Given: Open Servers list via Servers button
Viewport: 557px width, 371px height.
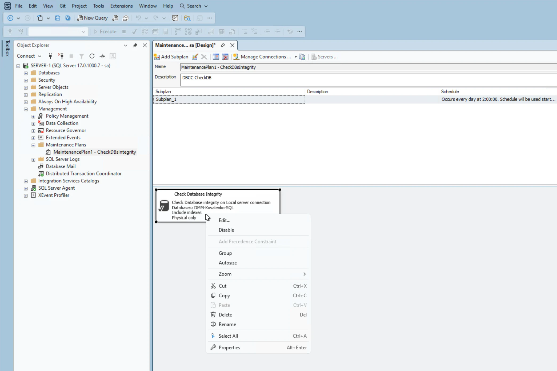Looking at the screenshot, I should [324, 57].
